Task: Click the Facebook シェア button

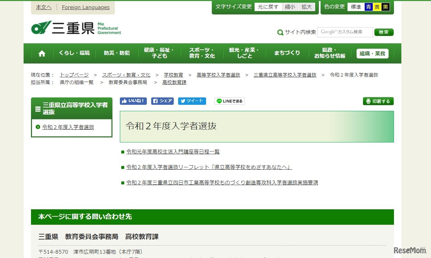Action: click(x=162, y=100)
